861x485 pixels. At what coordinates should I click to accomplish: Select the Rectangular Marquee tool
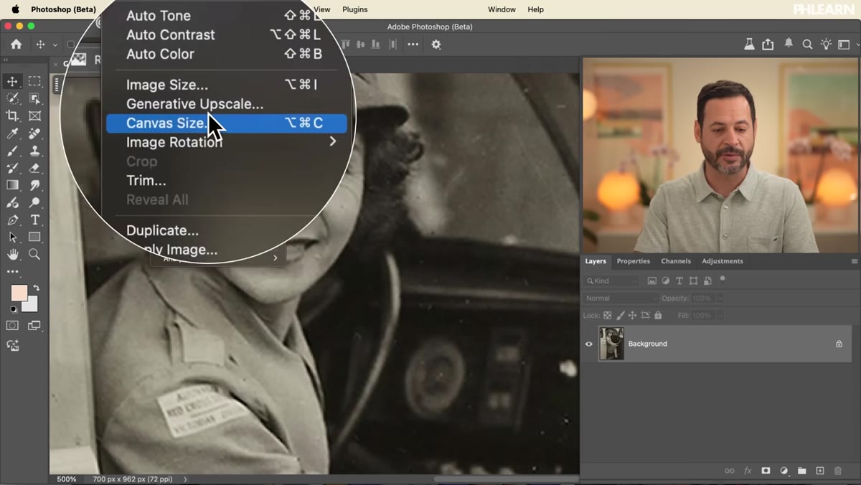(34, 81)
